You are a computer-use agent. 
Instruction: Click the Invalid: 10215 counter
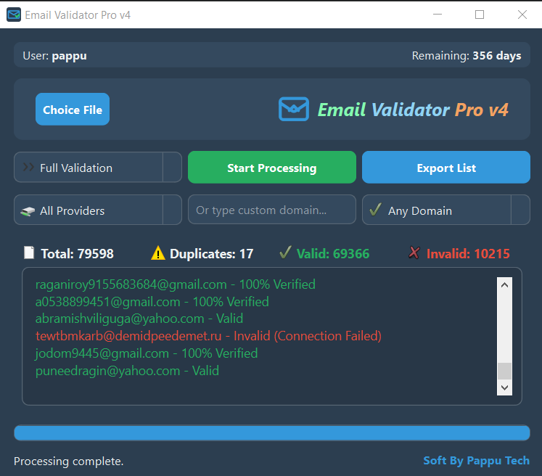(x=468, y=254)
